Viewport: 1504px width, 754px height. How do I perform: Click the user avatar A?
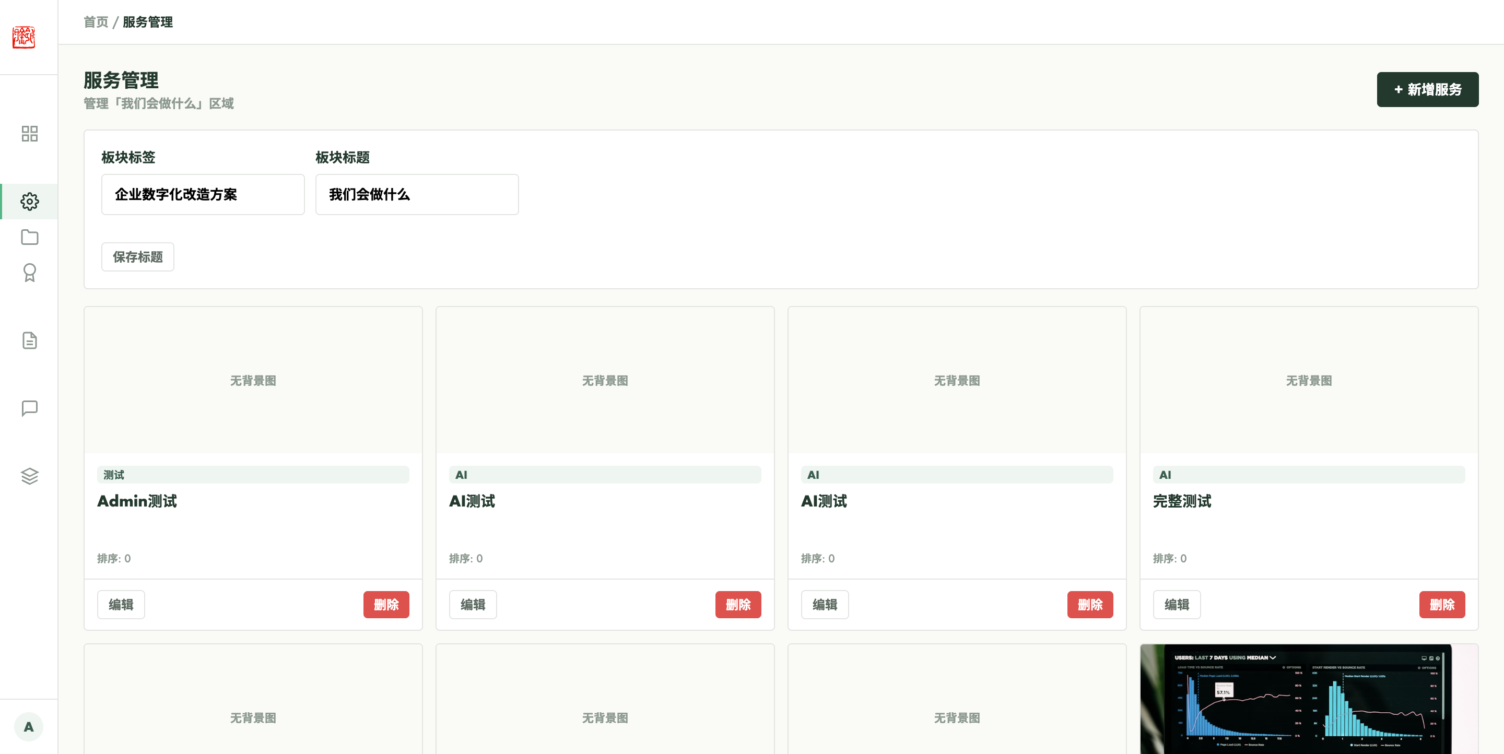click(x=29, y=726)
